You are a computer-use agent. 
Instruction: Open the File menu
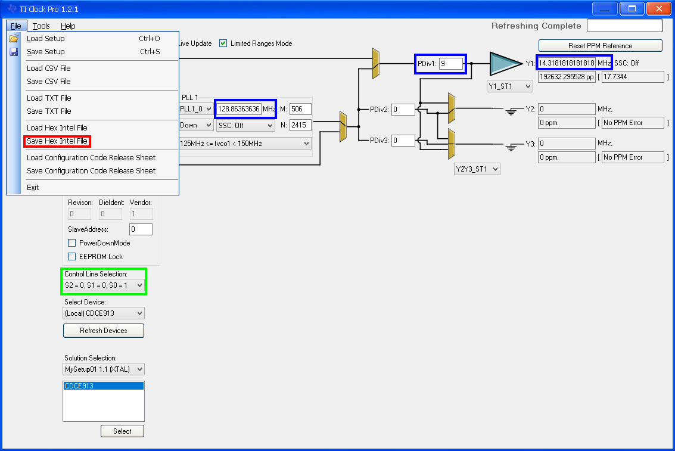(16, 26)
